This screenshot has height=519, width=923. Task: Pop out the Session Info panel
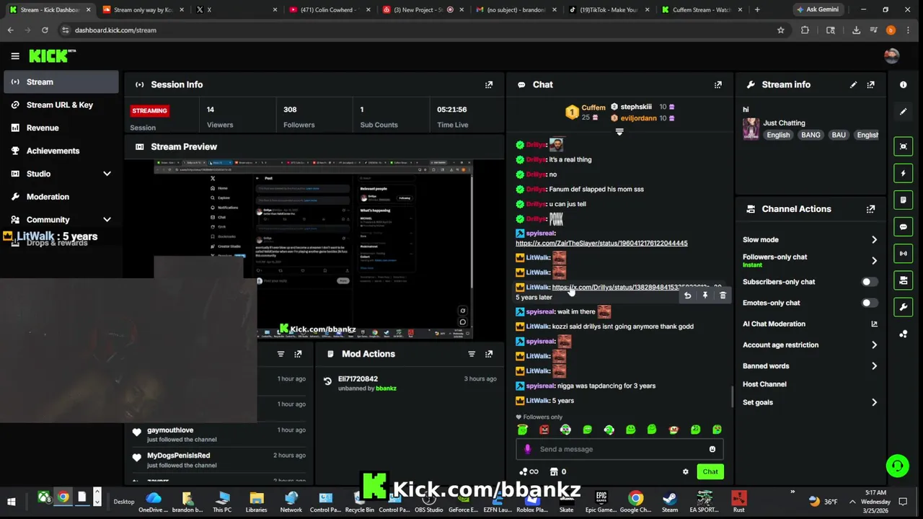click(489, 84)
